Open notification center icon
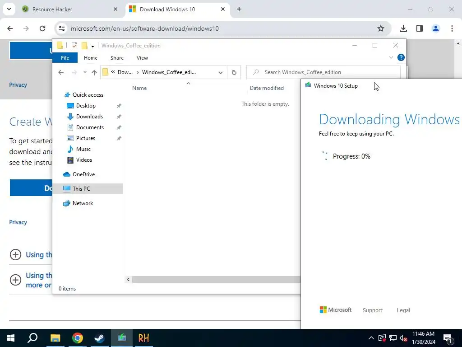Viewport: 462px width, 347px height. click(x=448, y=338)
